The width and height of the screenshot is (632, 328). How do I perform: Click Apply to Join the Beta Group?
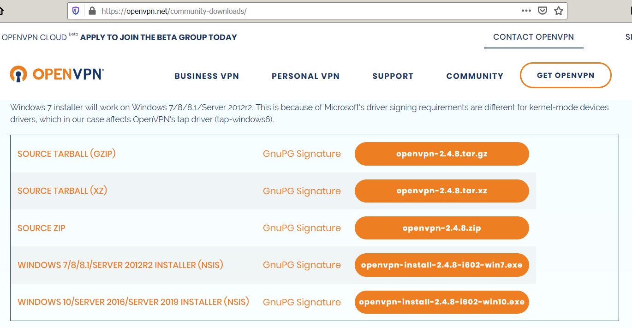pyautogui.click(x=158, y=37)
